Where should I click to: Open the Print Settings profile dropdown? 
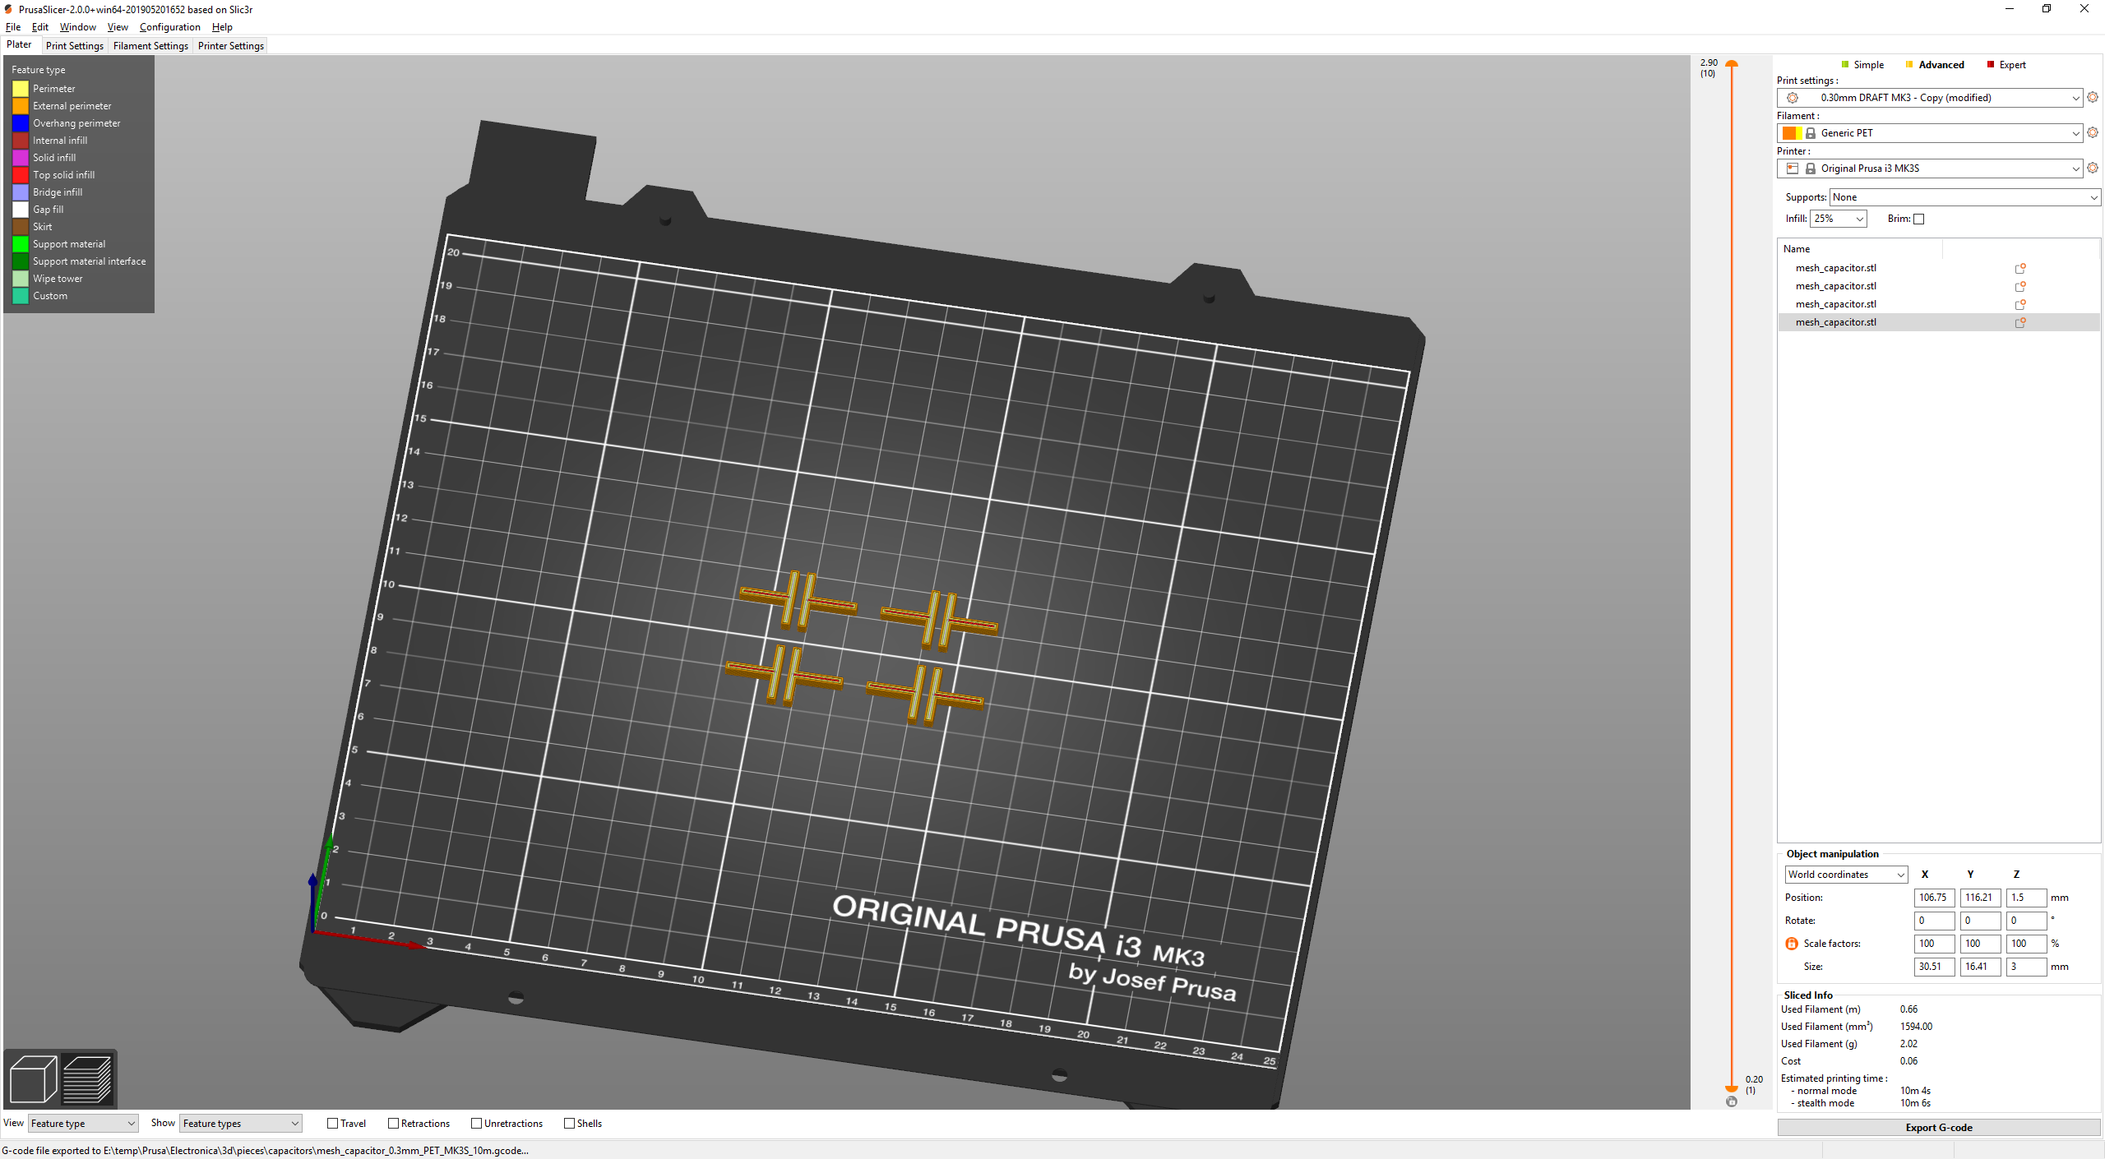[x=1928, y=97]
